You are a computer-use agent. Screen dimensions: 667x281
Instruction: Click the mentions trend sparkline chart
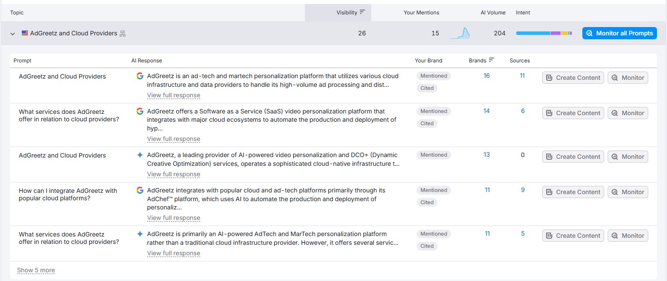[x=460, y=34]
